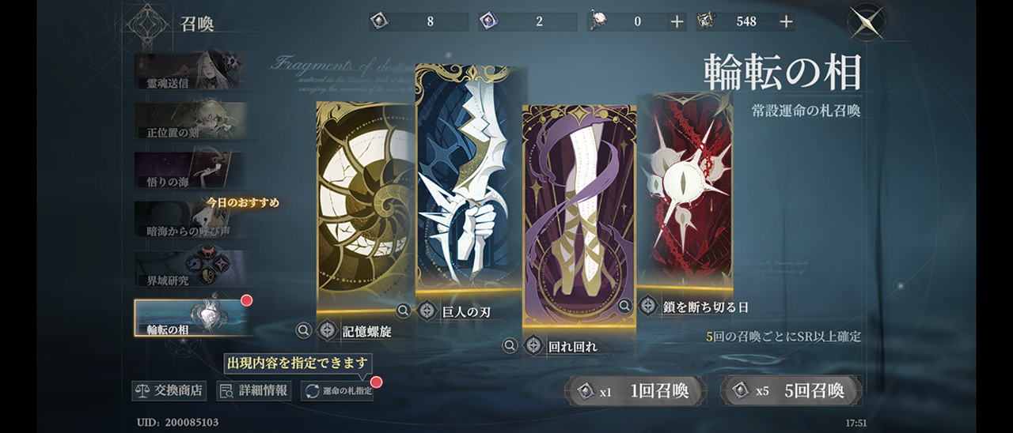The height and width of the screenshot is (433, 1013).
Task: Open magnifier preview for 巨人の刃 card
Action: [x=403, y=311]
